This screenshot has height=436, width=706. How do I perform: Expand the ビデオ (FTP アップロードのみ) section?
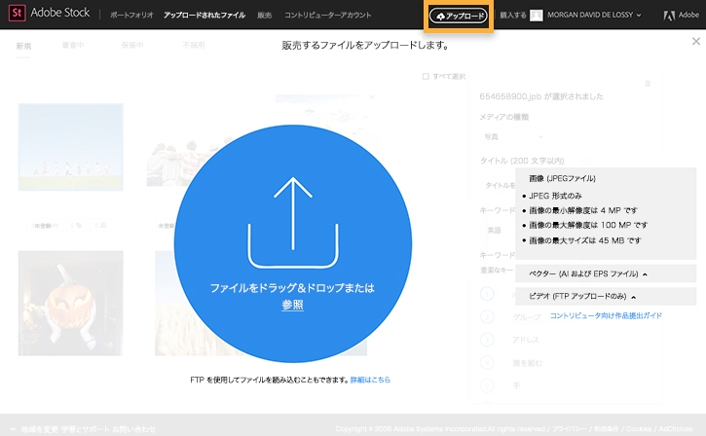606,296
